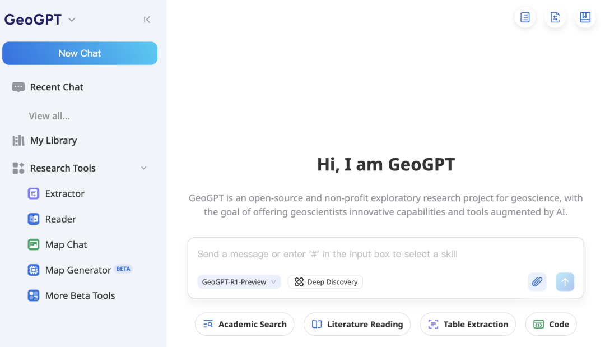The height and width of the screenshot is (347, 605).
Task: Select the Academic Search skill
Action: 245,324
